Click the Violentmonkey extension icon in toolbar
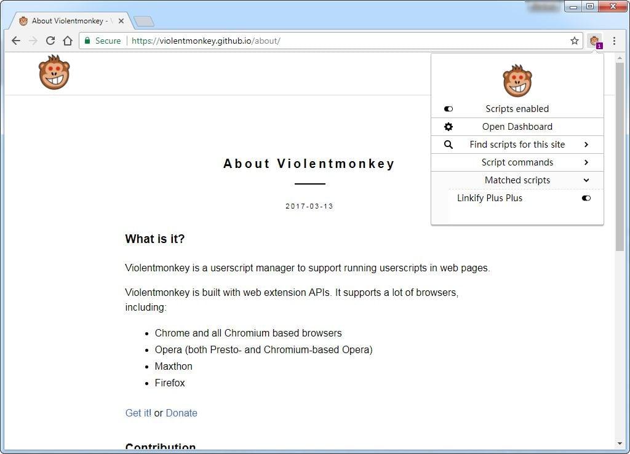630x454 pixels. coord(595,41)
